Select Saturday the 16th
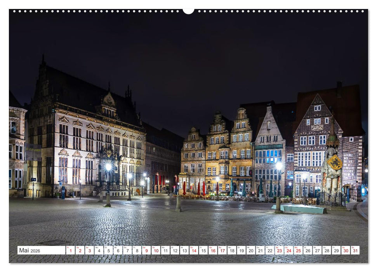377x272 pixels. 213,251
